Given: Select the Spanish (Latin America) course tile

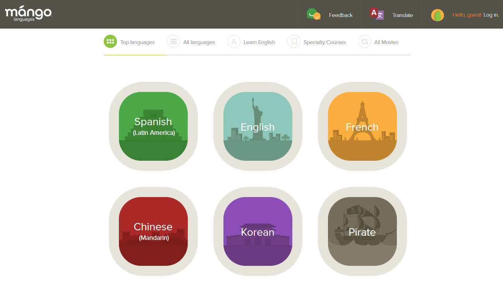Looking at the screenshot, I should coord(153,126).
